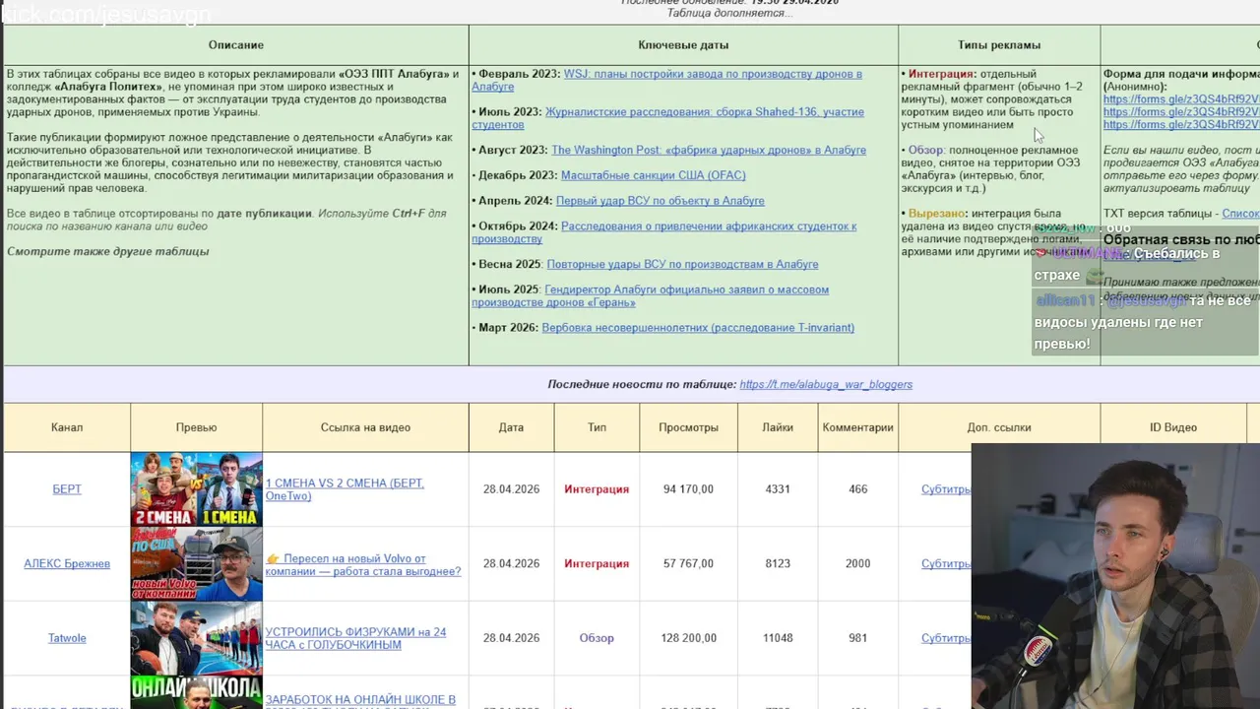Select the comments cell '2000'
Viewport: 1260px width, 709px height.
(858, 564)
